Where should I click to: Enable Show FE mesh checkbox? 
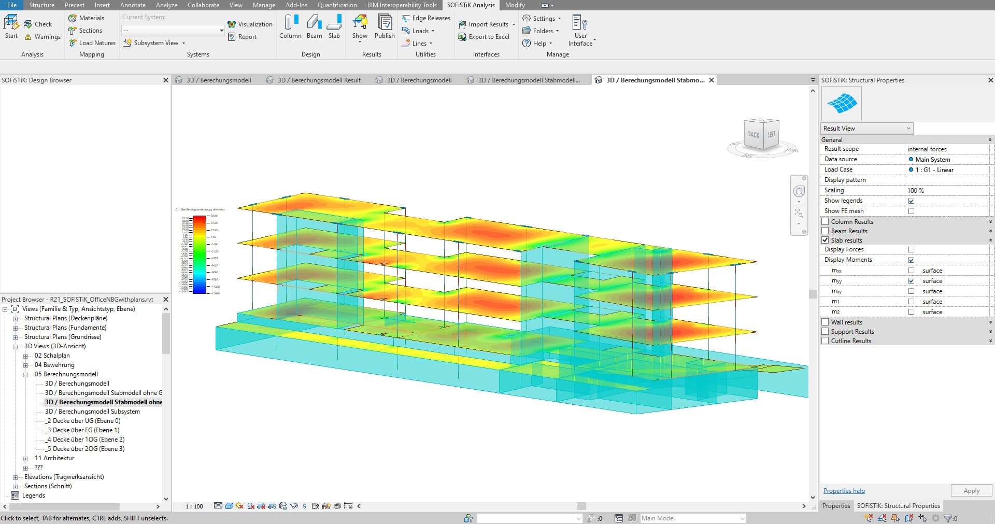tap(911, 211)
